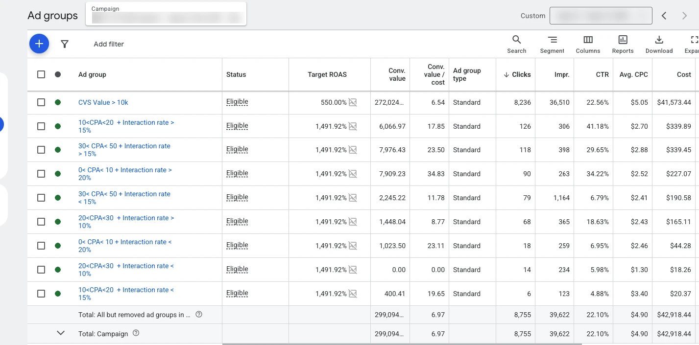
Task: Click Target ROAS icon for CVS Value row
Action: coord(353,102)
